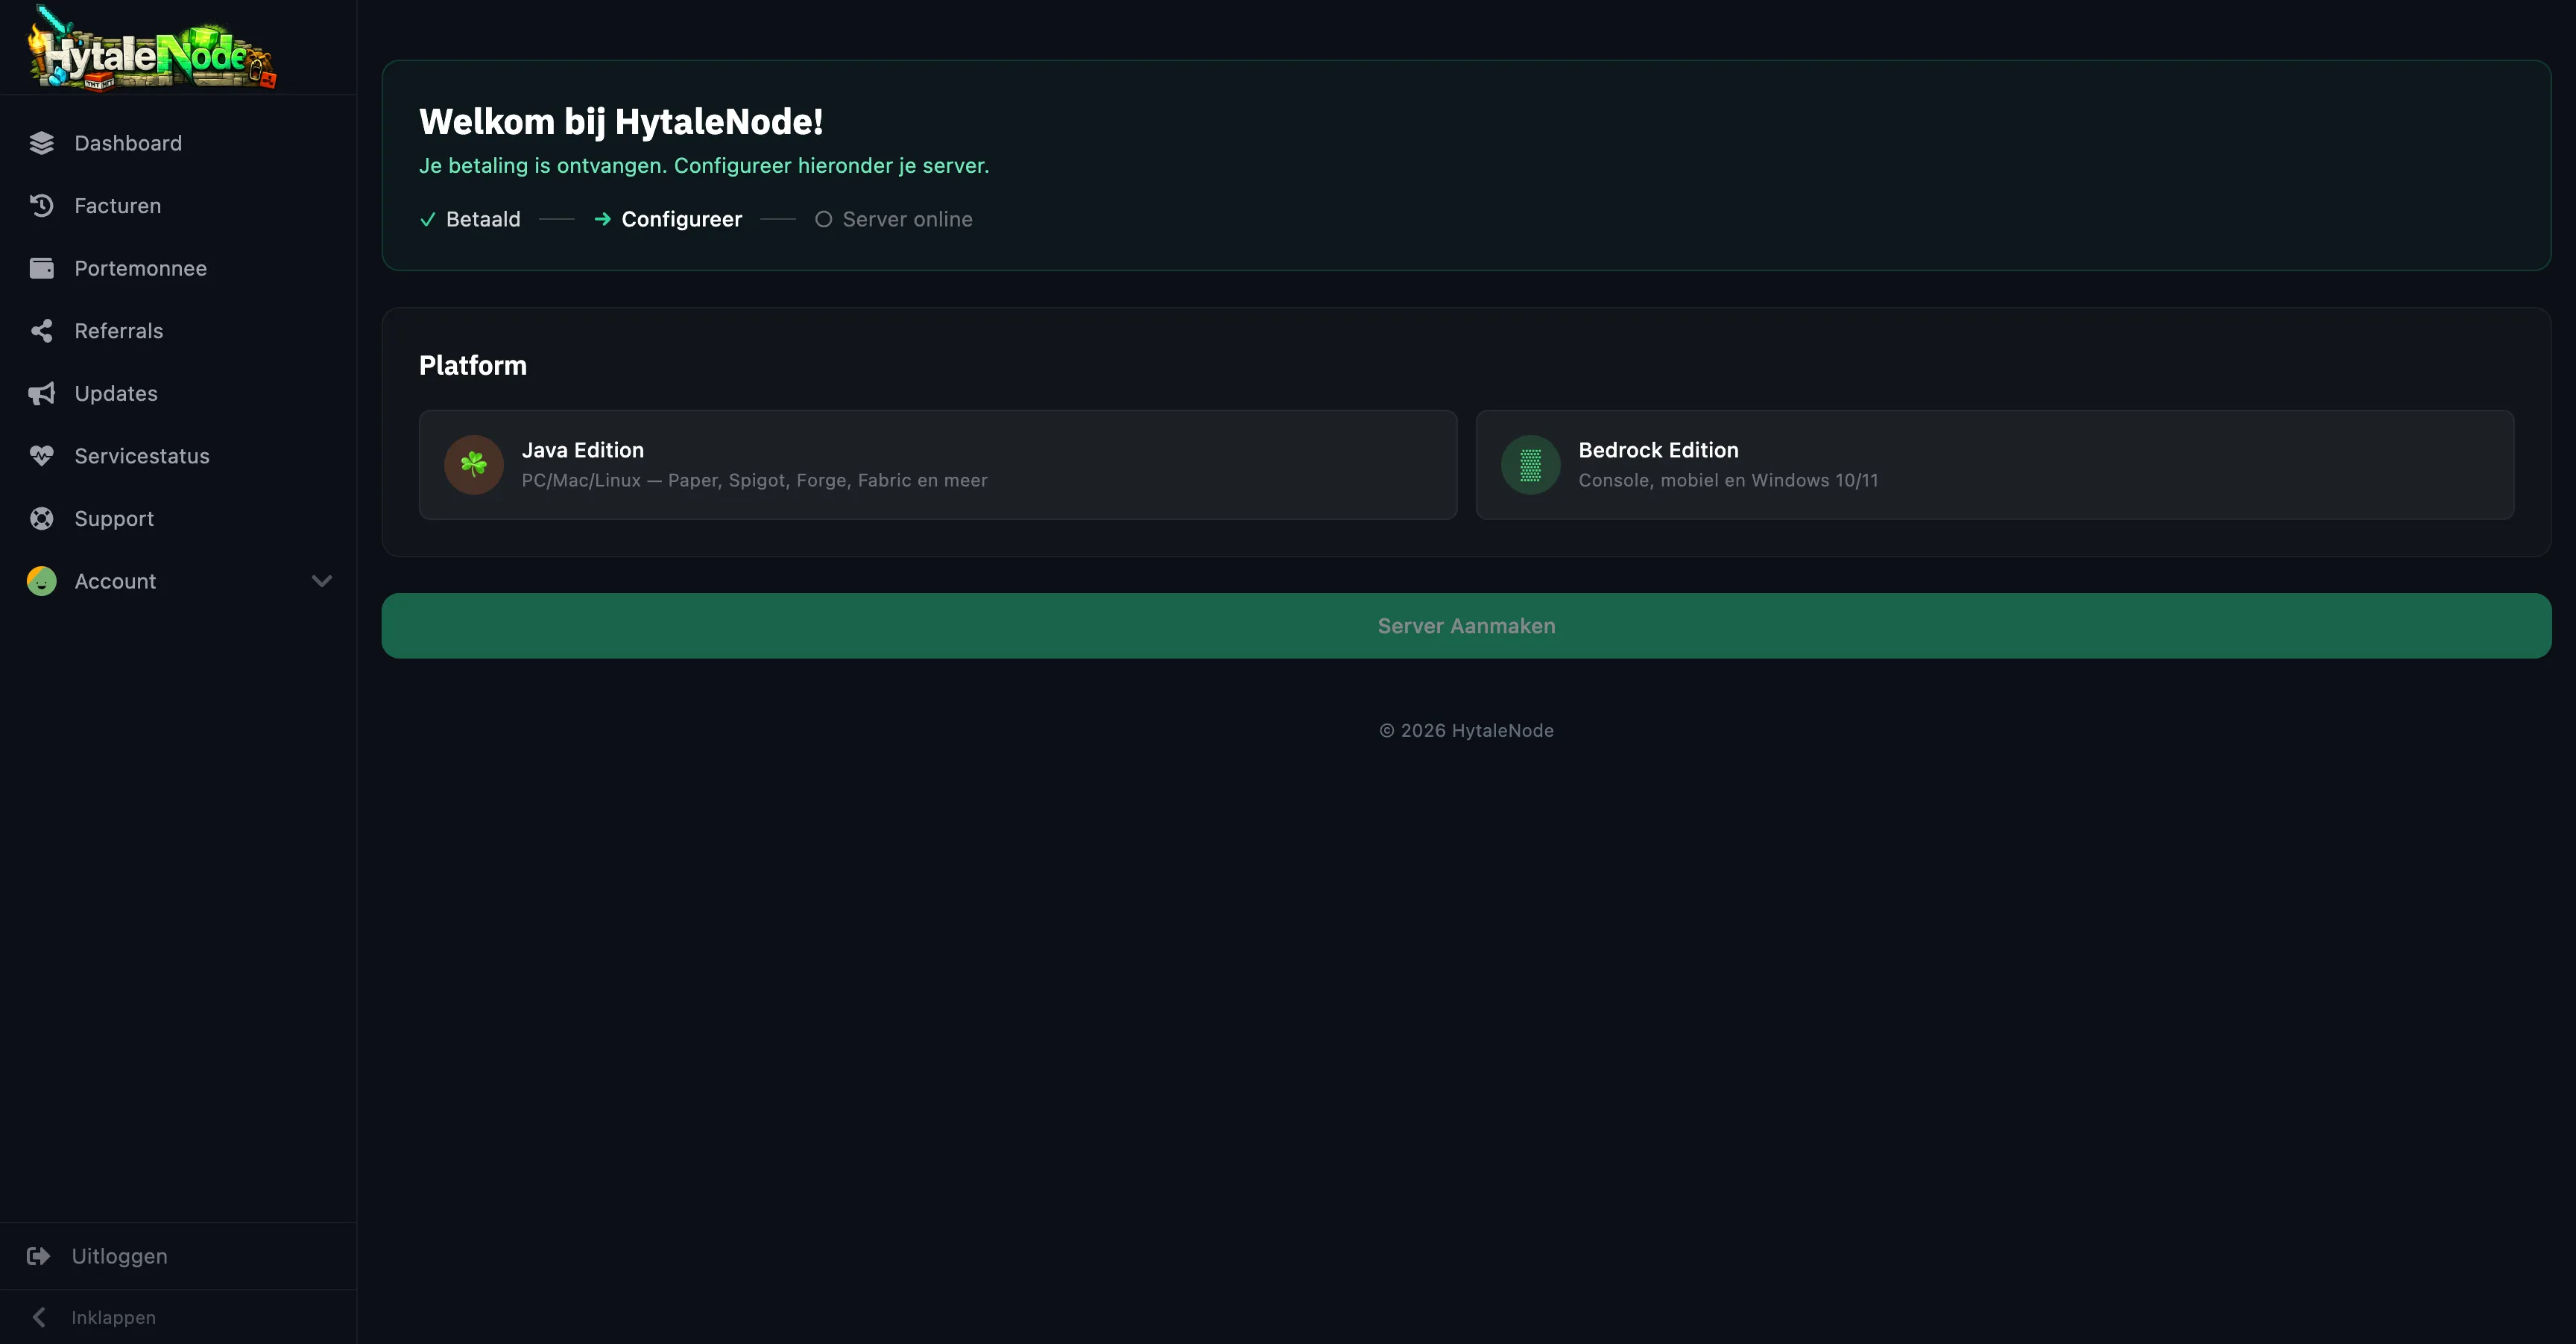Click the Inklappen left arrow icon

39,1317
